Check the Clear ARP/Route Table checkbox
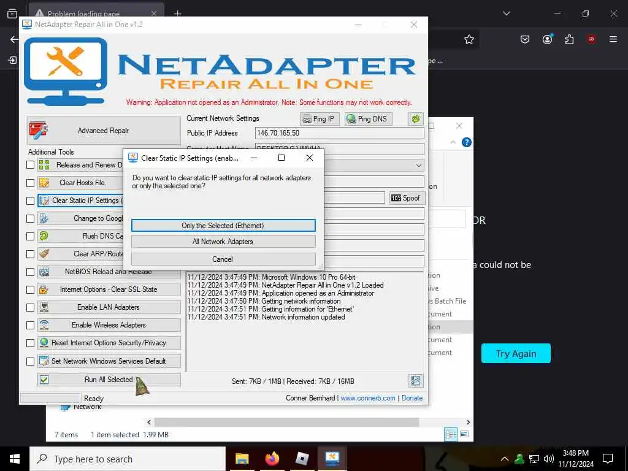The image size is (628, 471). pos(31,254)
